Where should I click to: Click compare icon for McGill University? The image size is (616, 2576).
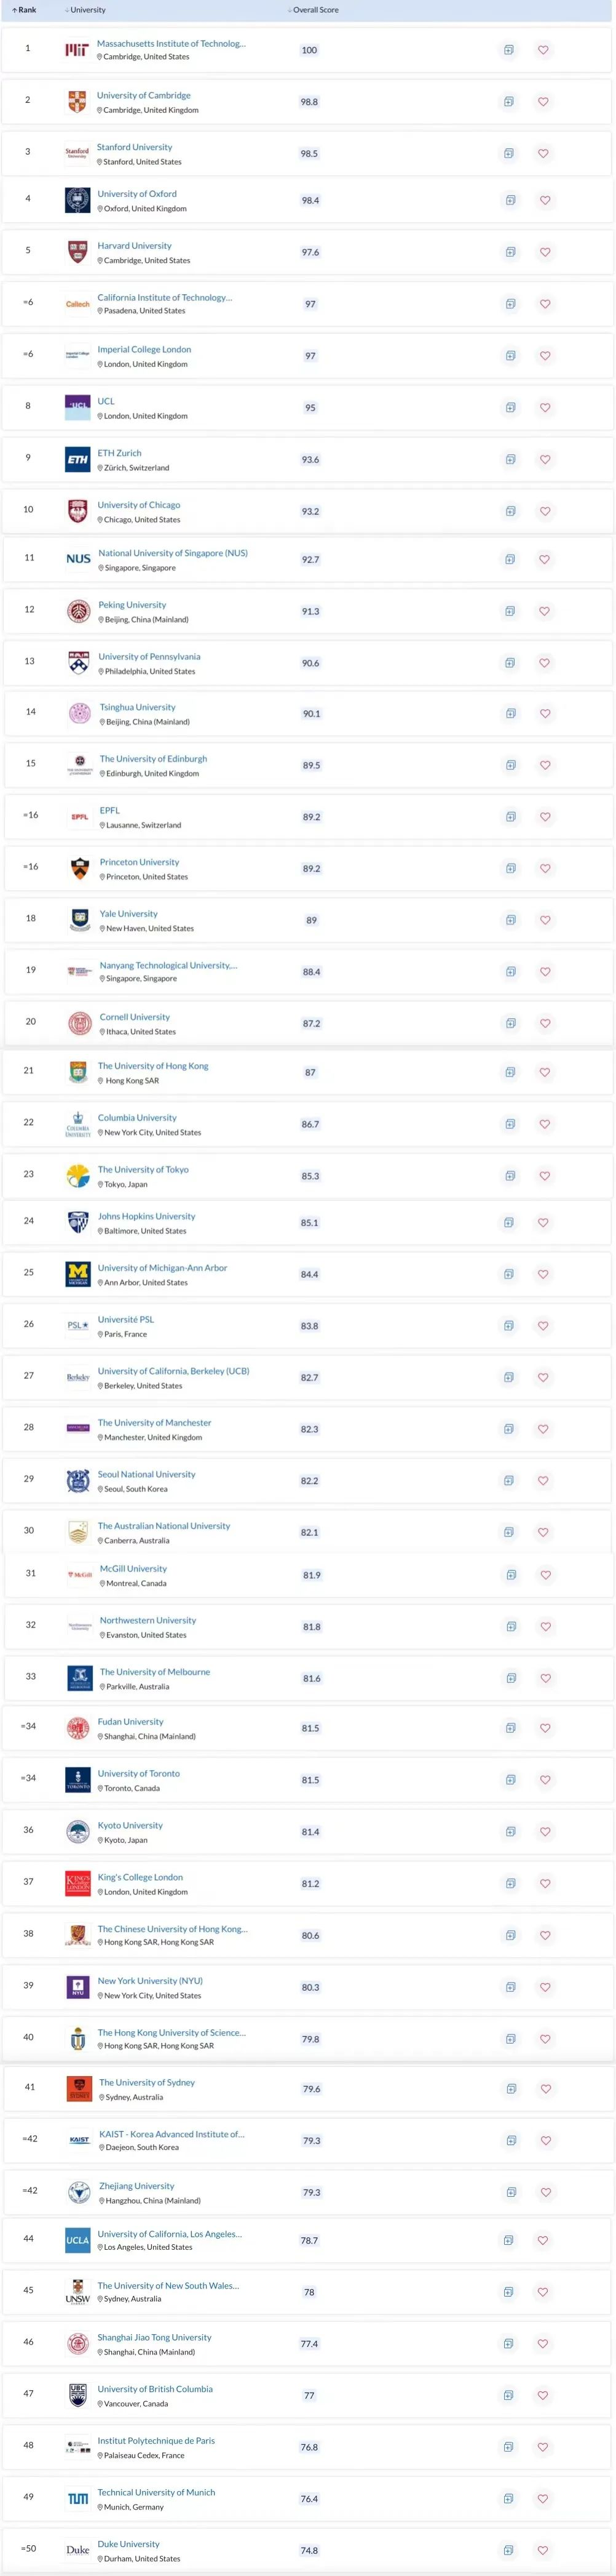[510, 1575]
